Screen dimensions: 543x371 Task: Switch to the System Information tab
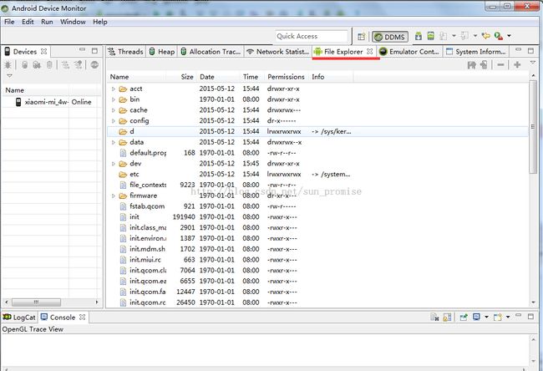(476, 52)
